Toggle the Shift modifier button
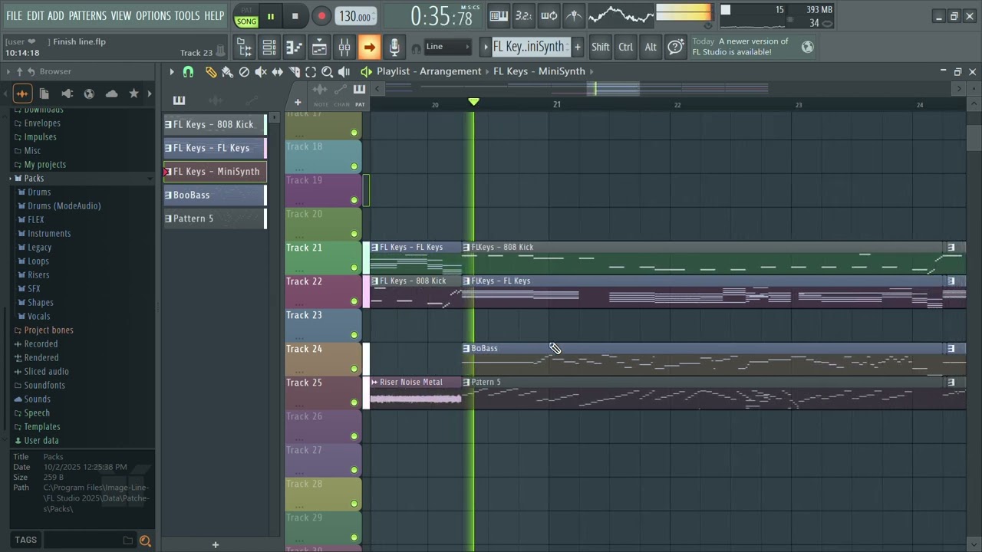 pos(601,47)
